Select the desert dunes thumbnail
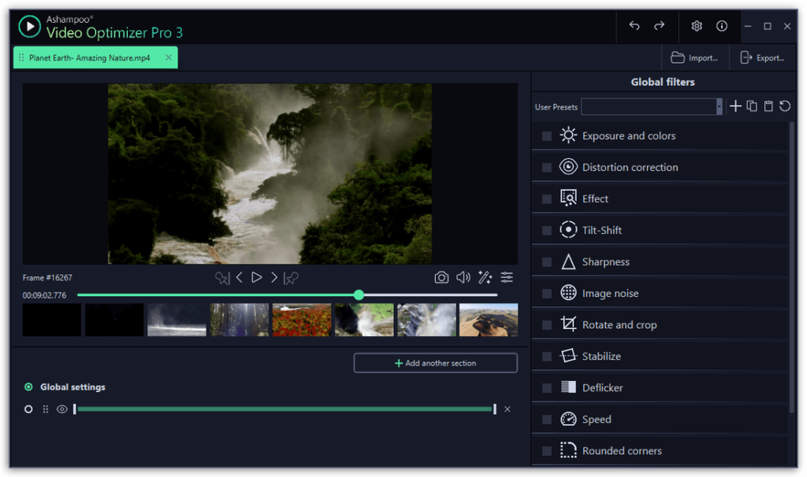807x477 pixels. pyautogui.click(x=489, y=320)
